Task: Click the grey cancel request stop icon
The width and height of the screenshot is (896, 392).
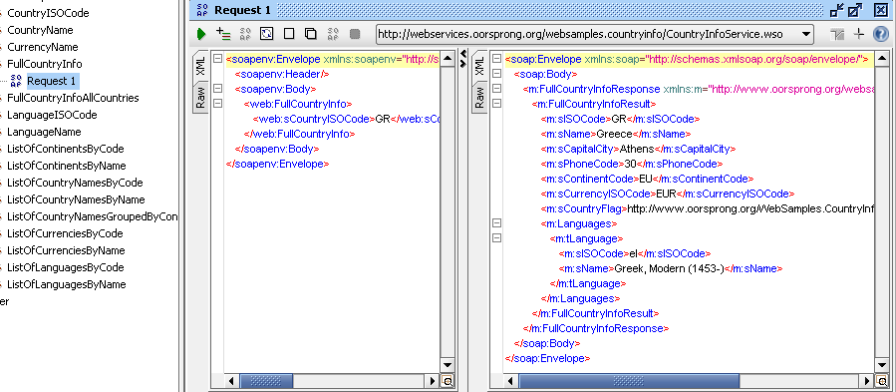Action: (x=355, y=34)
